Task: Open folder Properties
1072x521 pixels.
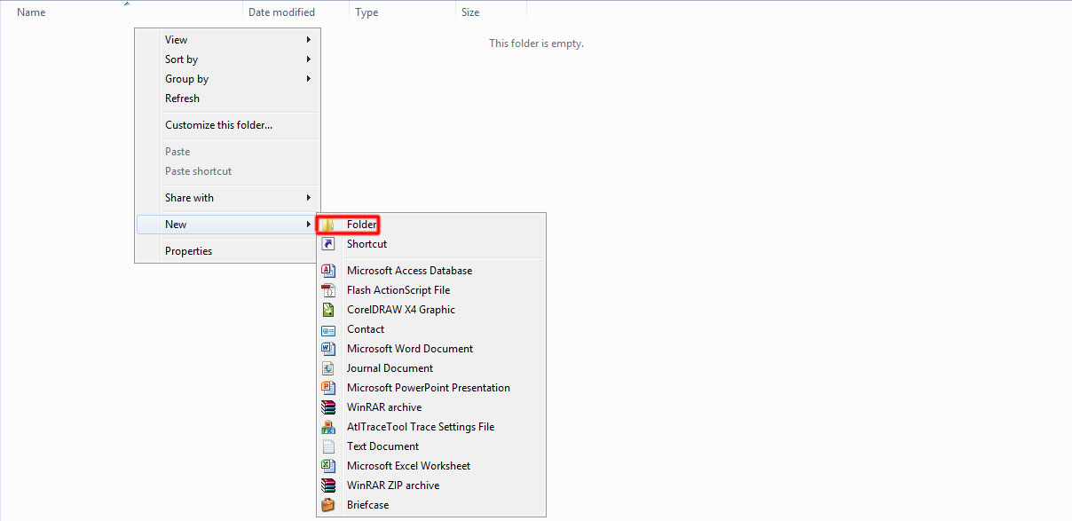Action: point(188,250)
